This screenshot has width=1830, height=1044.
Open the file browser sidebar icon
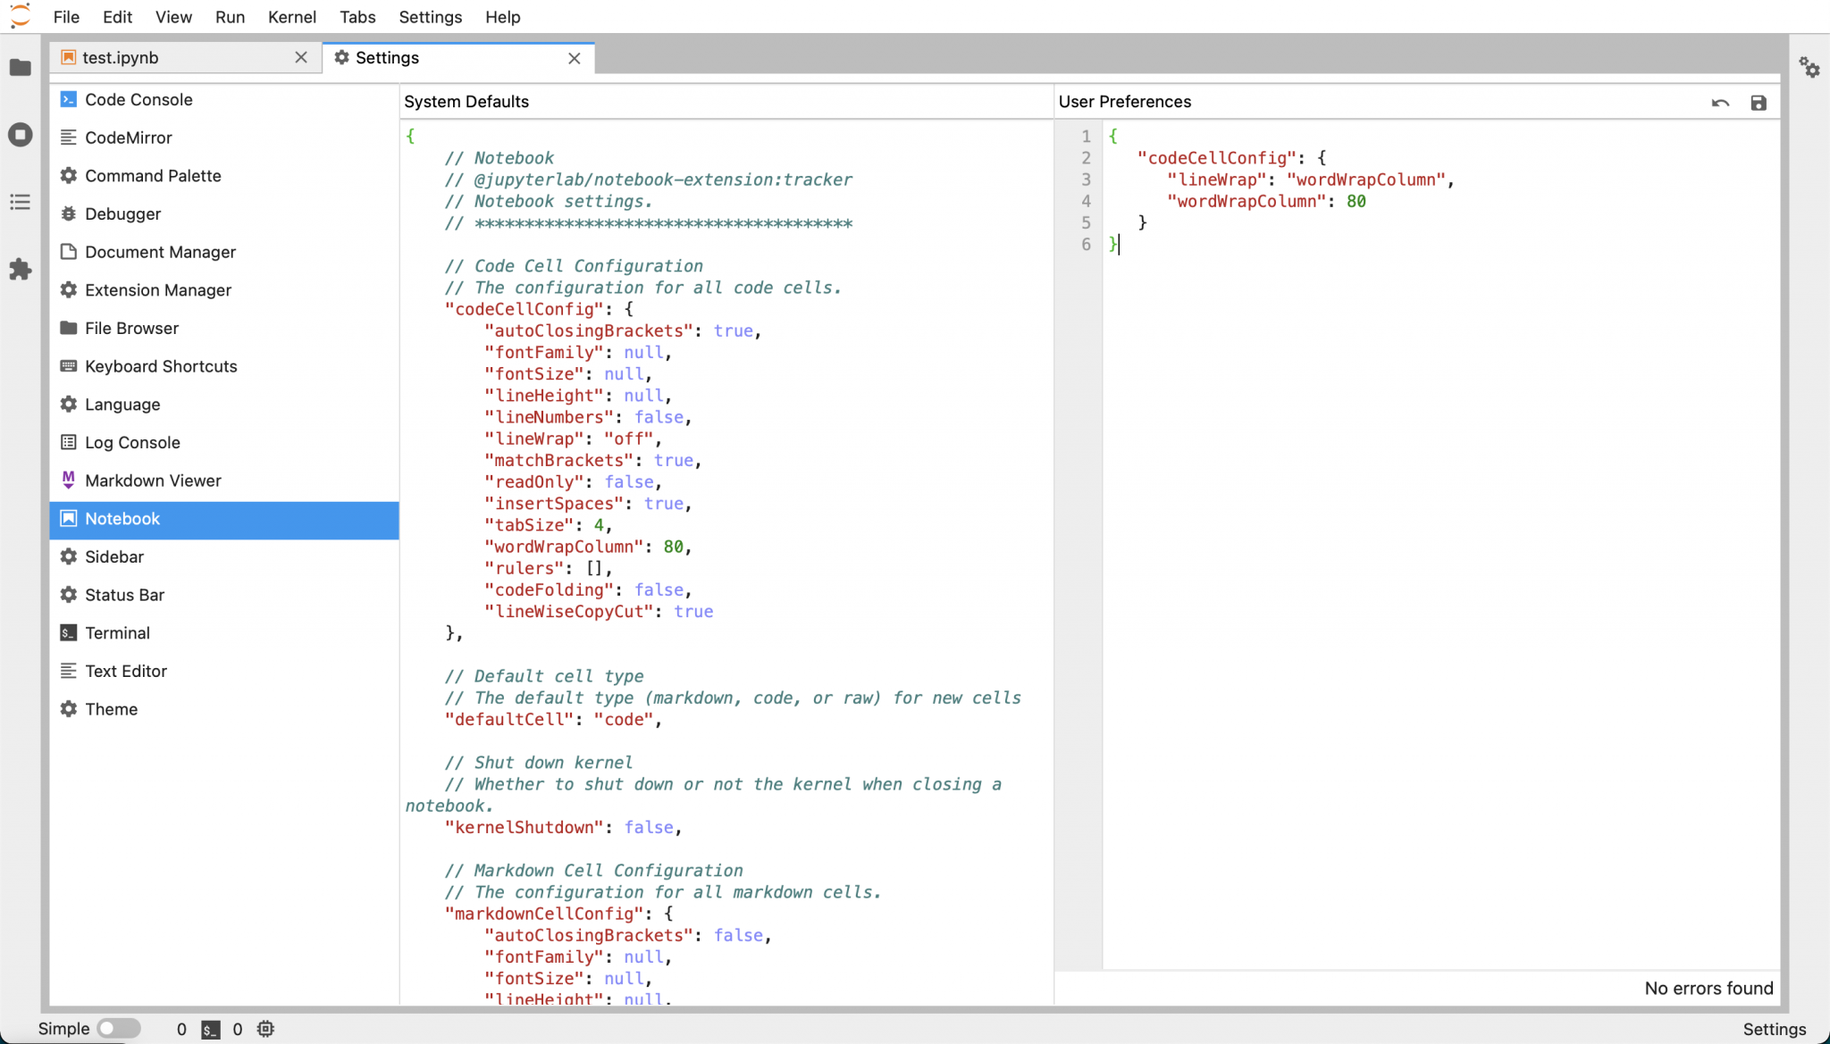20,68
